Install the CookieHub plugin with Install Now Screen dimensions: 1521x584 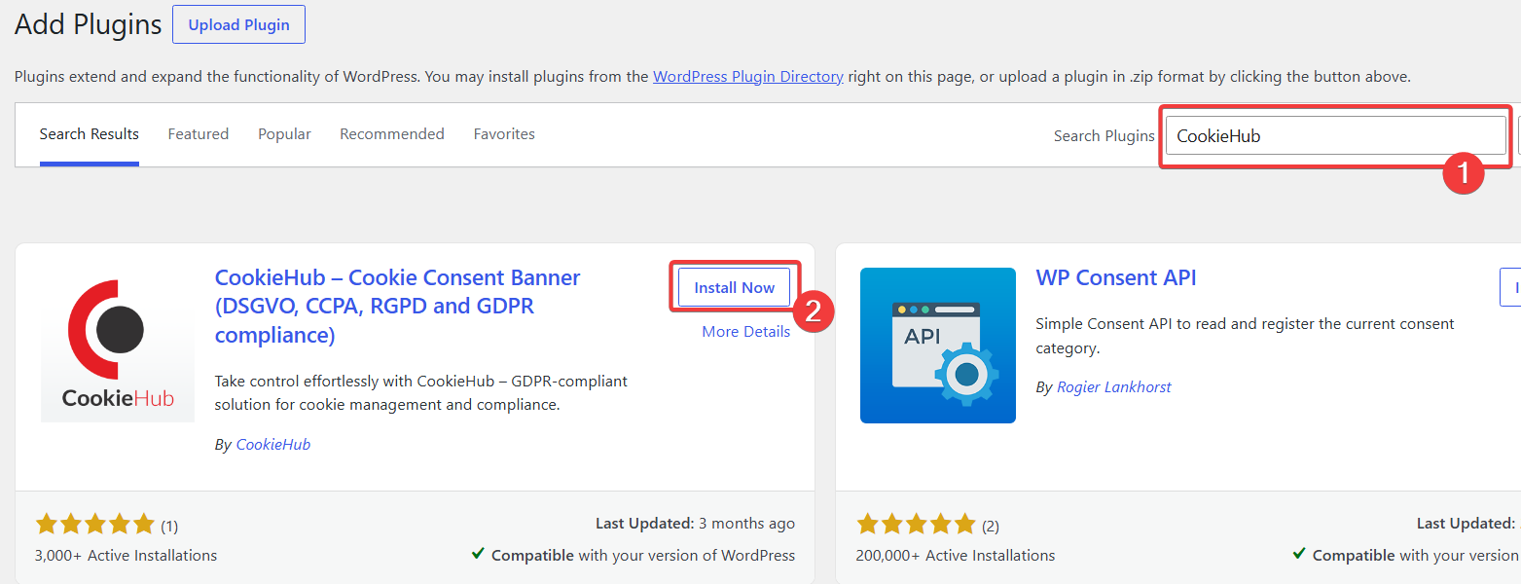click(x=734, y=287)
